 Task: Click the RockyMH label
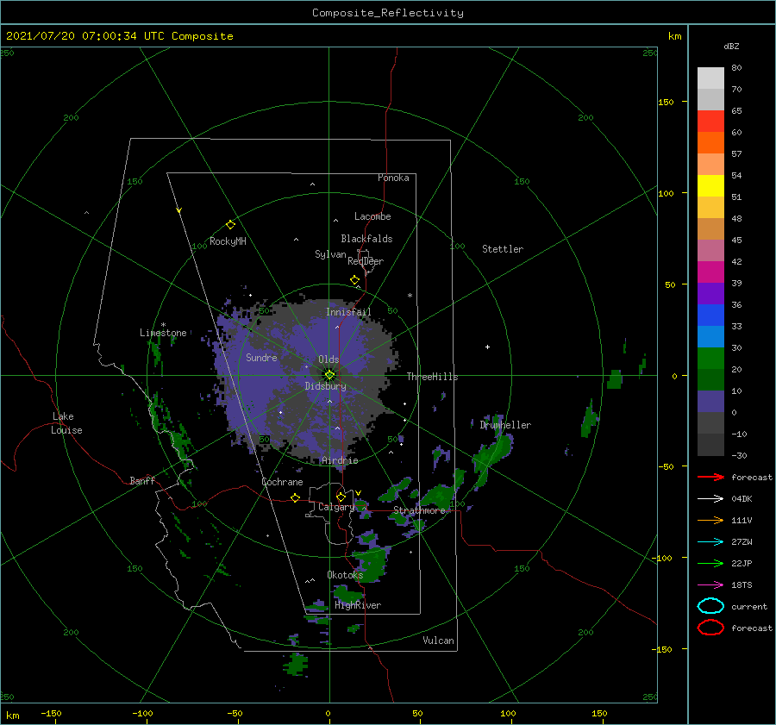point(228,241)
